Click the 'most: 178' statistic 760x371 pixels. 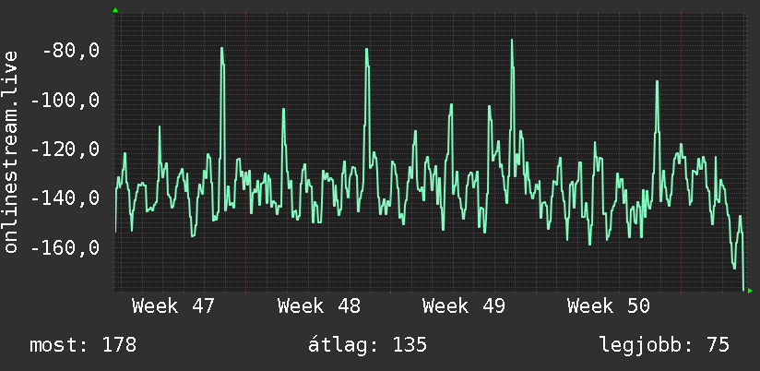(x=83, y=345)
